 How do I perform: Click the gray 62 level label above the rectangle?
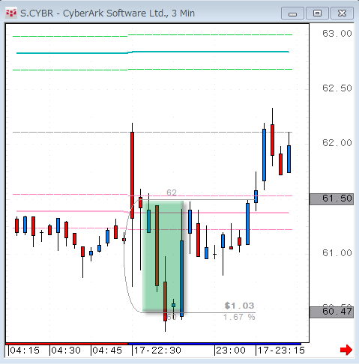click(x=172, y=192)
